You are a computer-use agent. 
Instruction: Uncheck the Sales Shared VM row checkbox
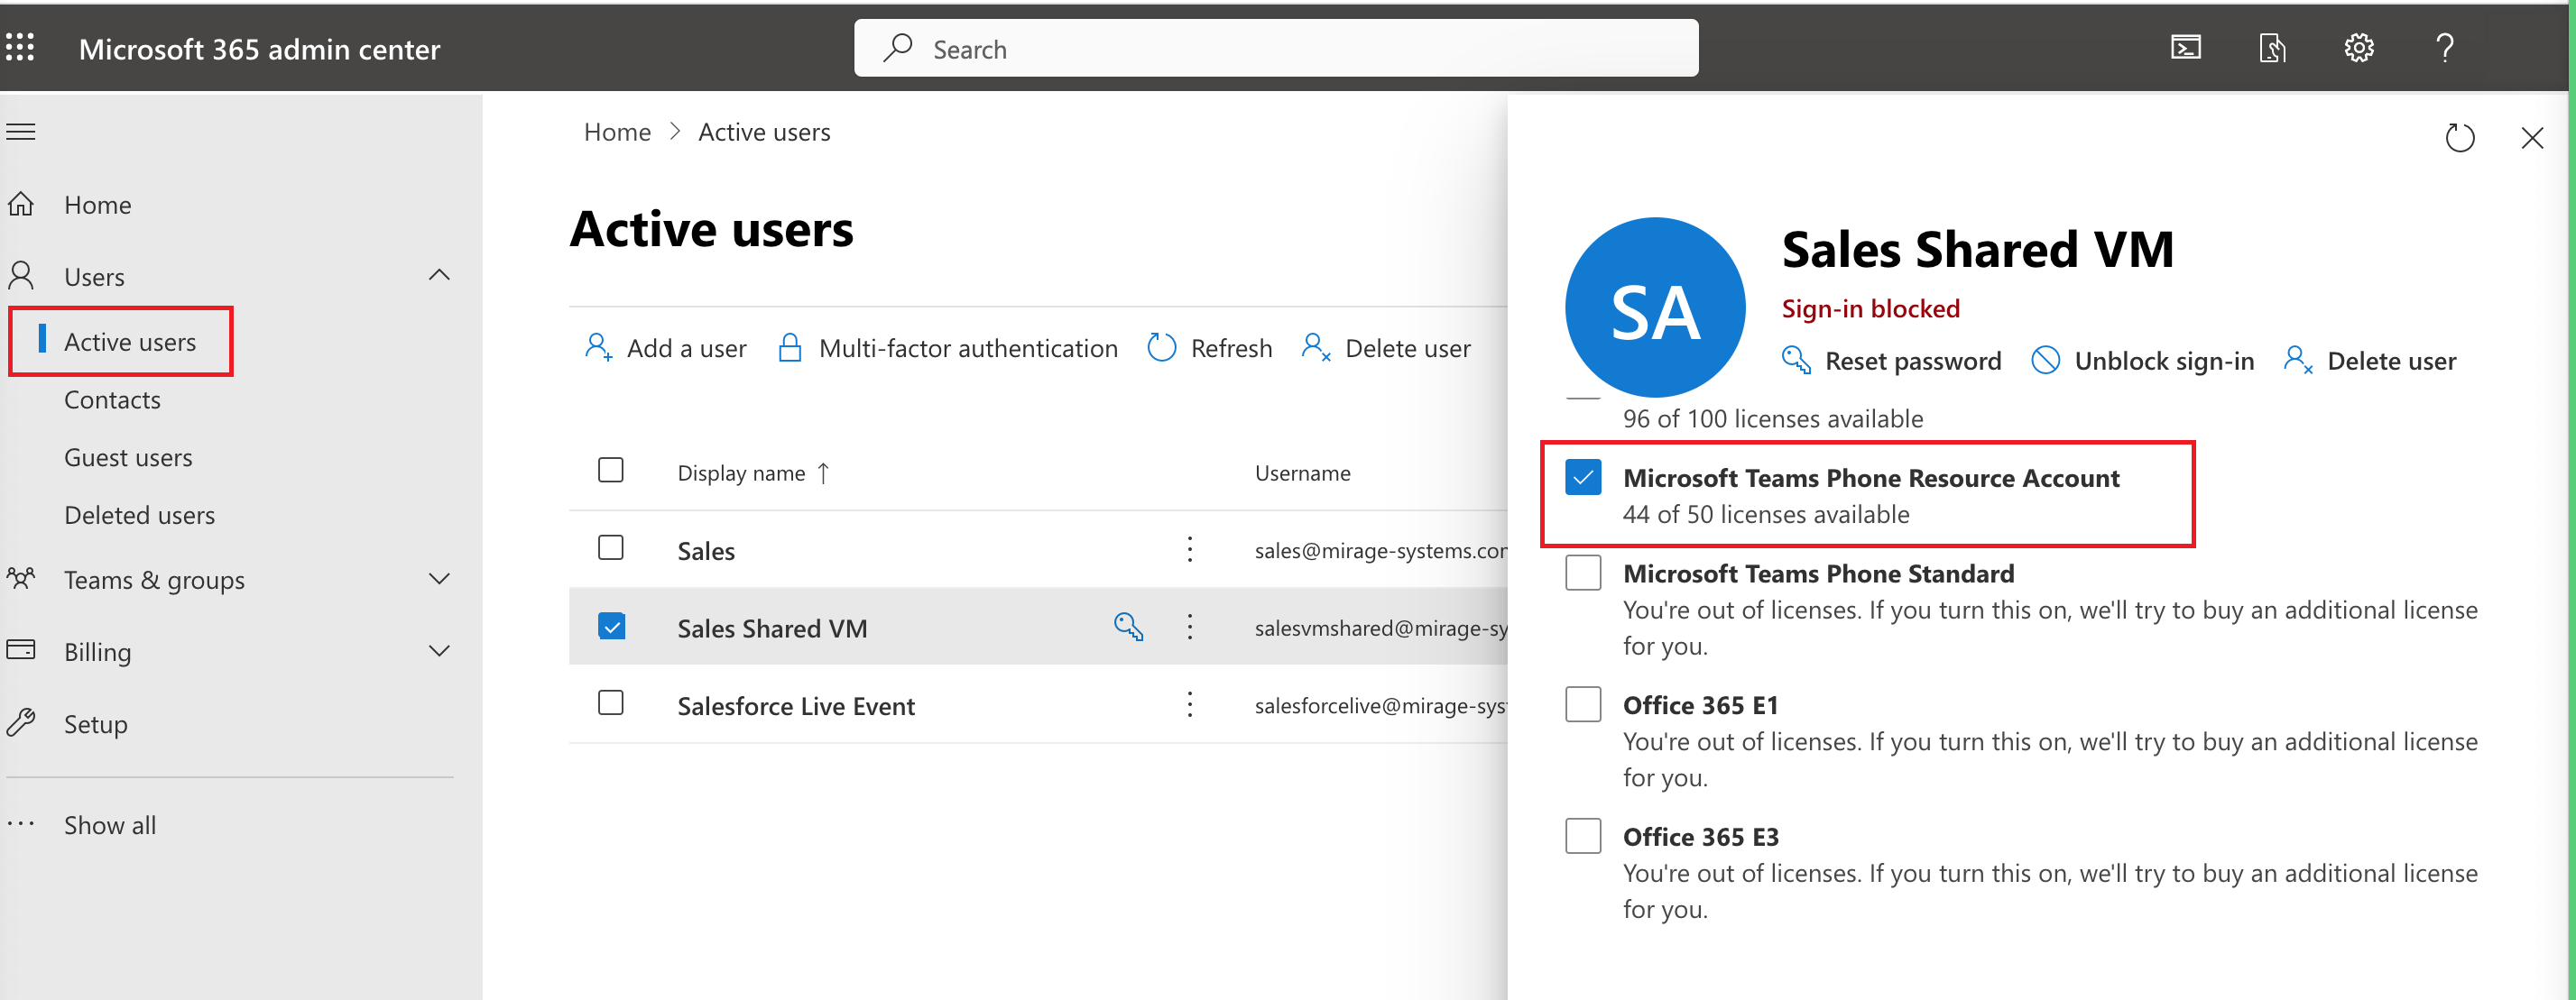(611, 626)
